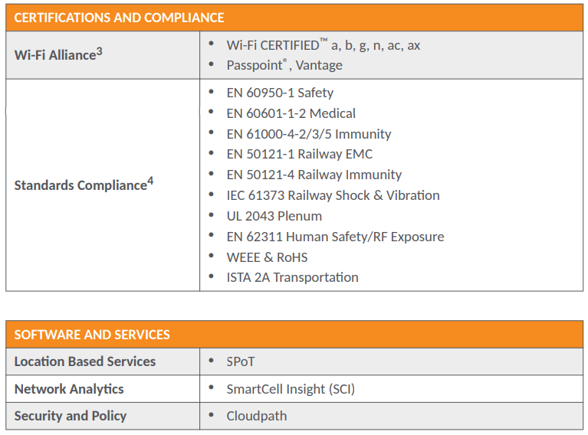Click the Certifications and Compliance header
The width and height of the screenshot is (588, 435).
click(x=119, y=17)
